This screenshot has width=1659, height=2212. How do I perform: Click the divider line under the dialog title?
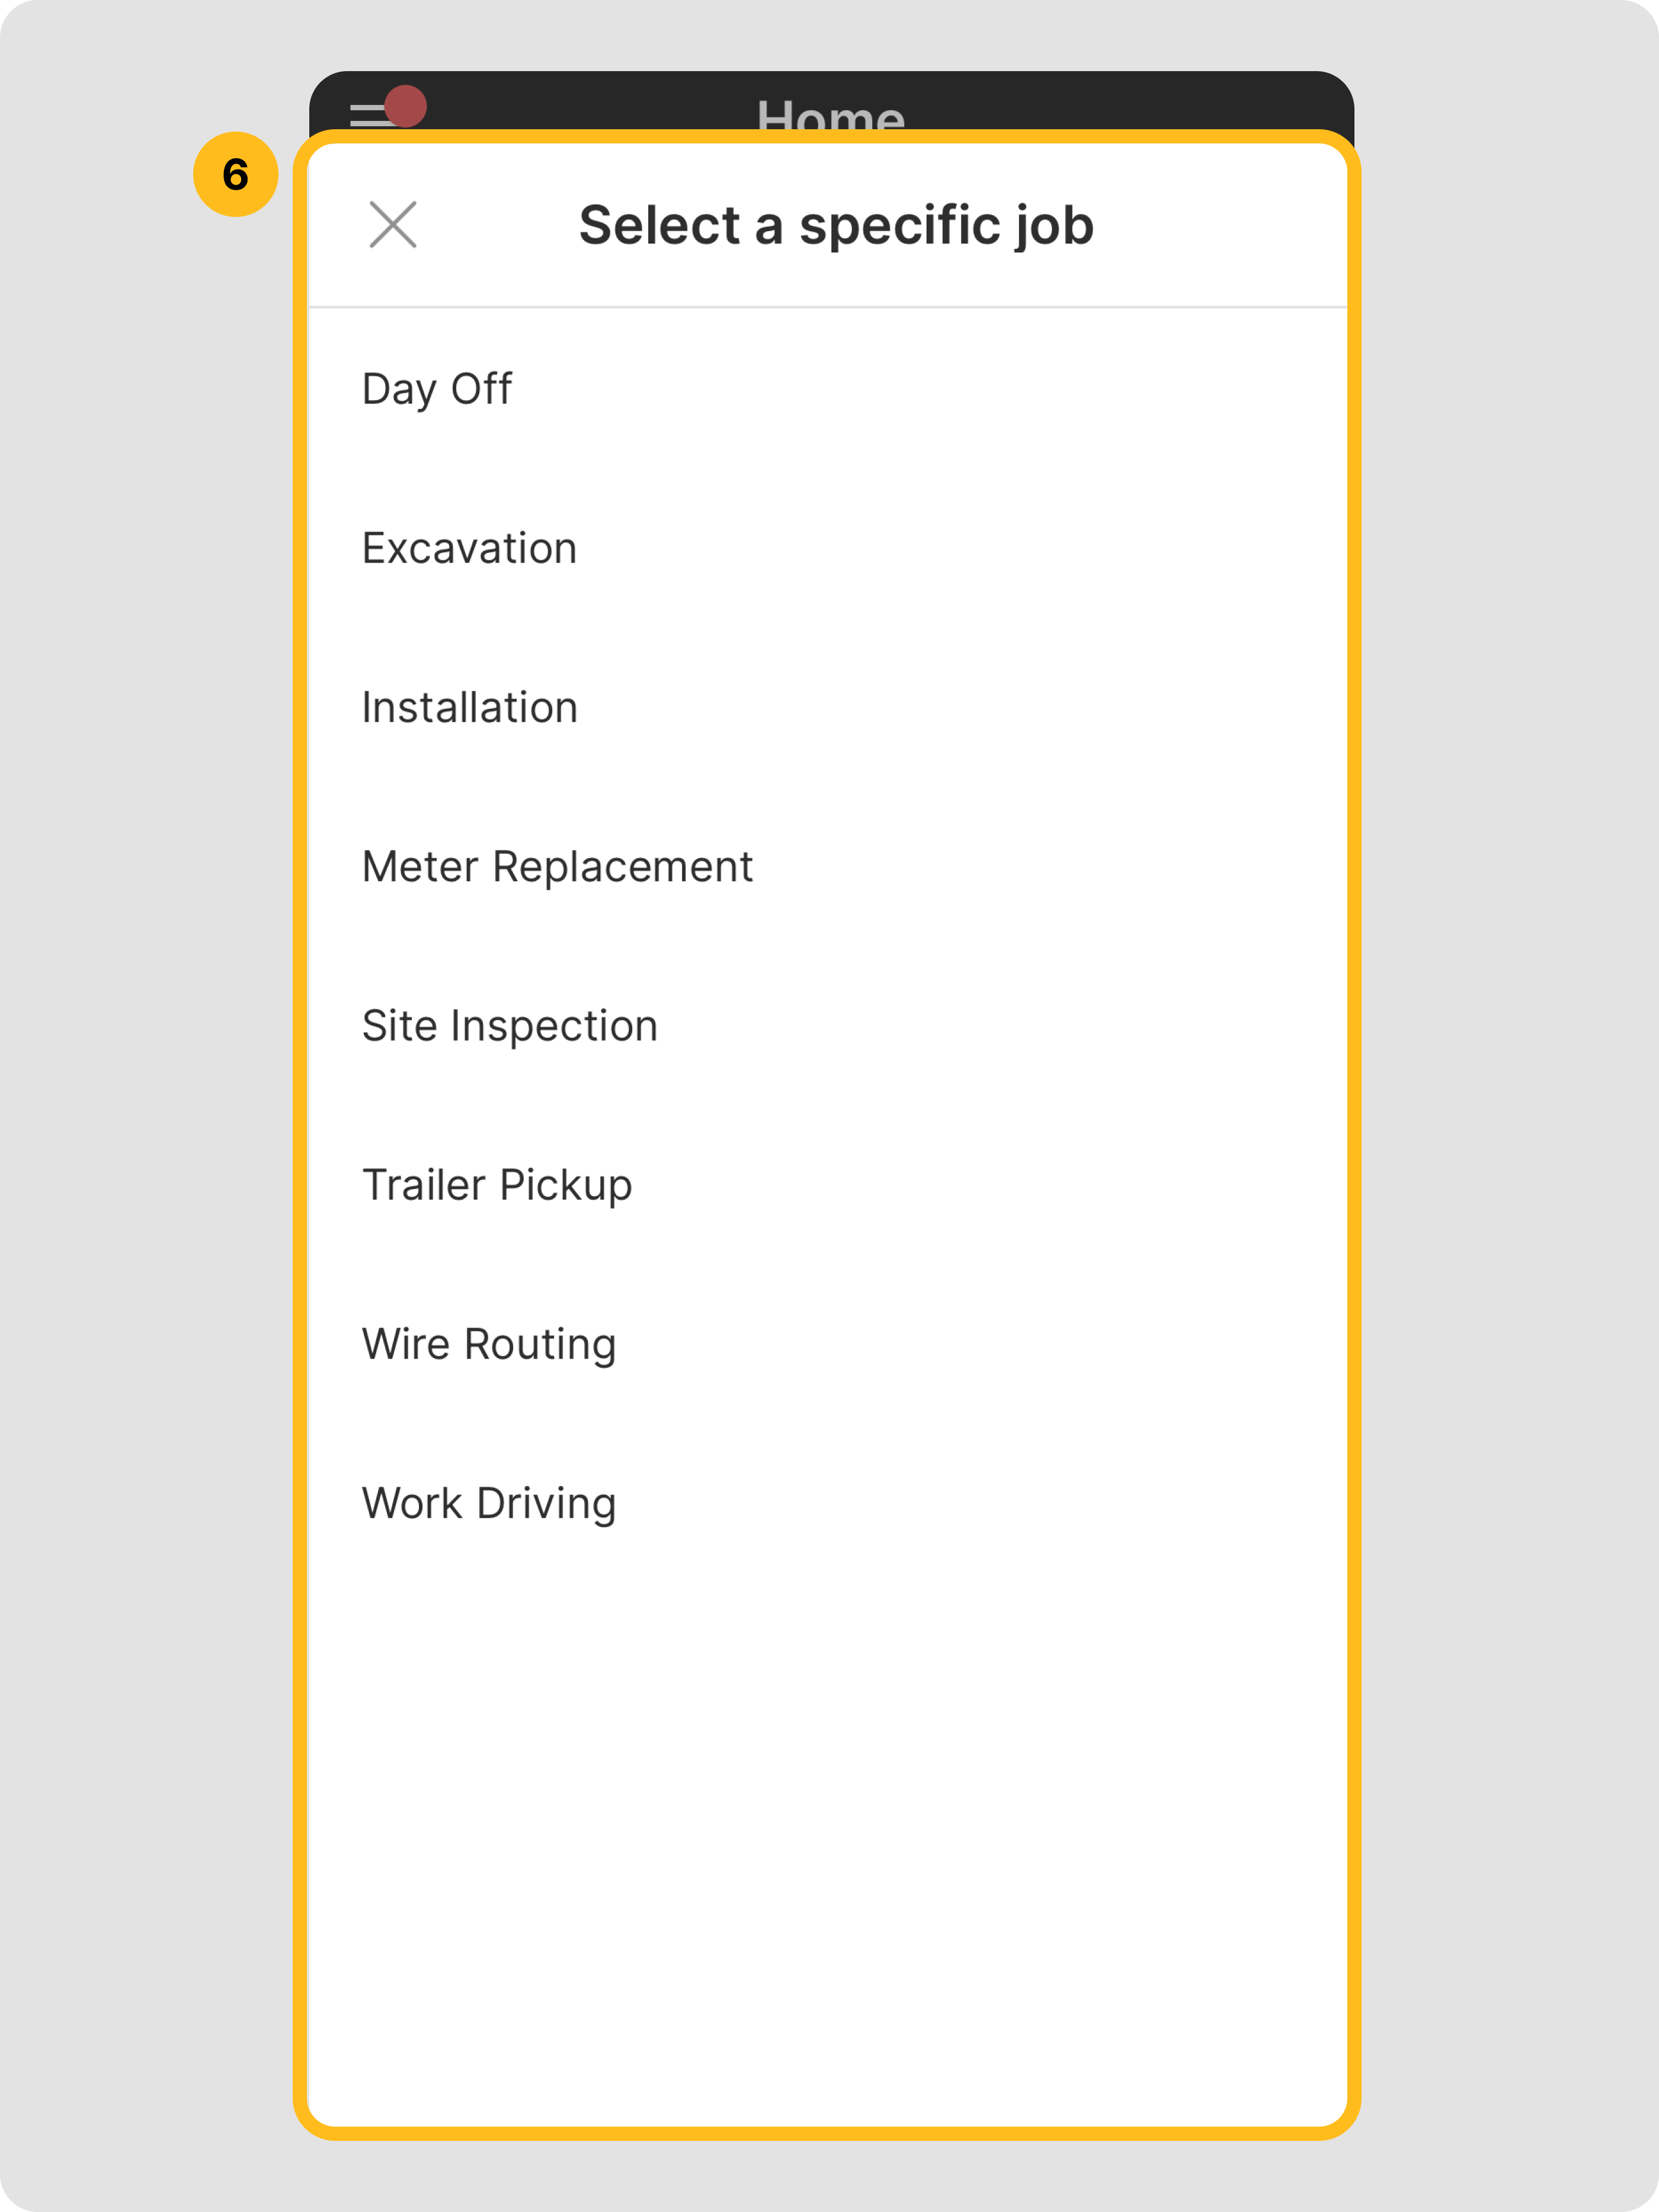click(828, 307)
